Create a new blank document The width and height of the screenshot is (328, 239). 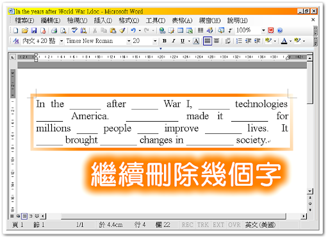pos(15,31)
